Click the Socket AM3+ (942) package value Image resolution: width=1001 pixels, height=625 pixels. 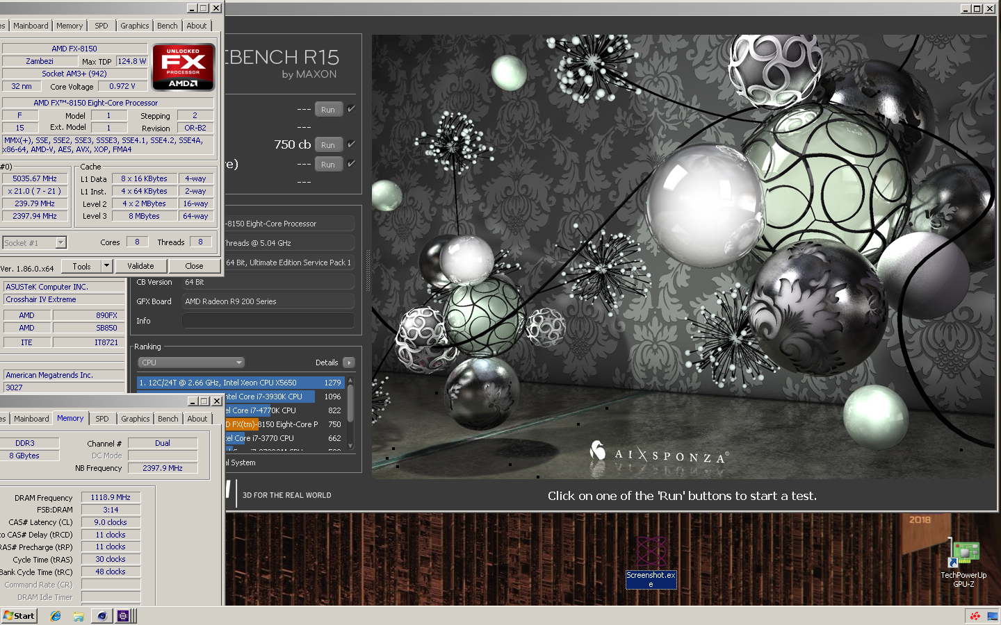pyautogui.click(x=74, y=74)
